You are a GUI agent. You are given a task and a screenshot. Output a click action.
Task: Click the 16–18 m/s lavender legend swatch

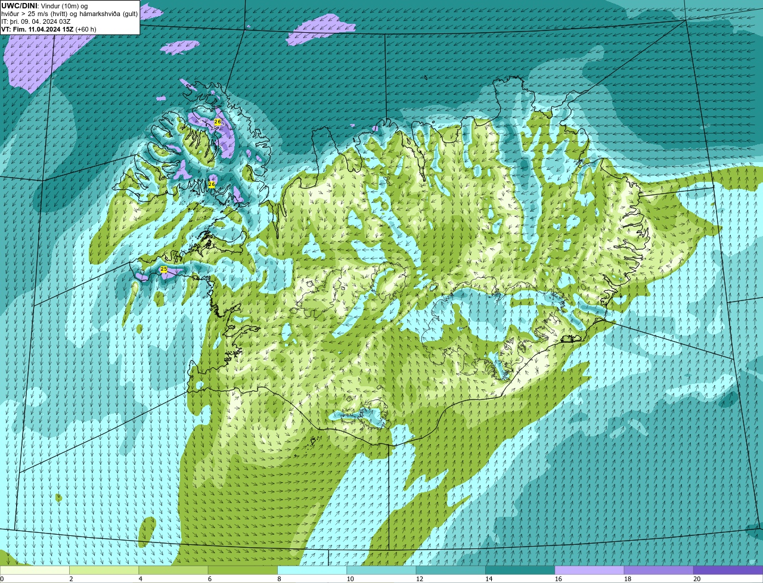590,570
